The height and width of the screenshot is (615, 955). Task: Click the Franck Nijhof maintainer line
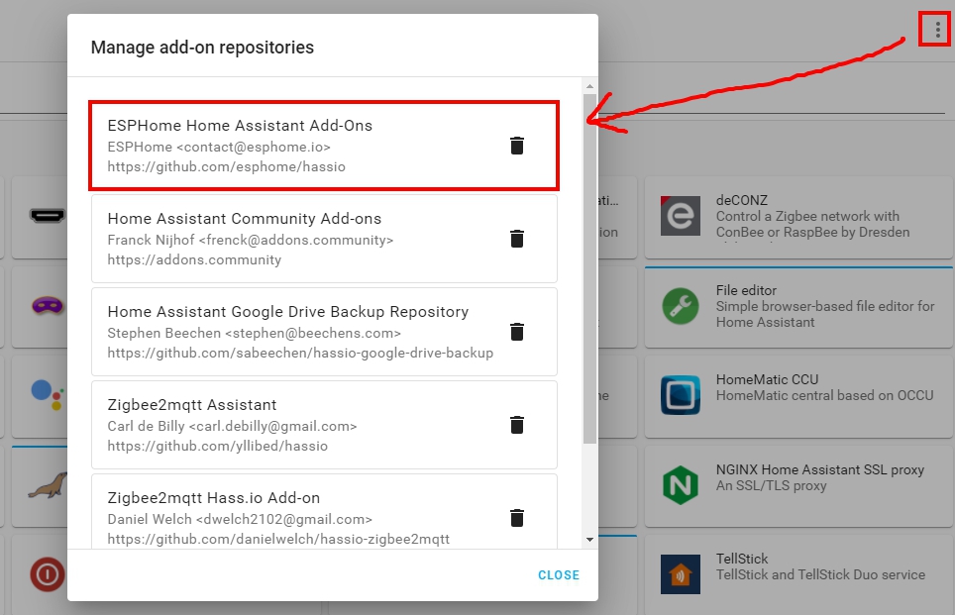point(251,240)
